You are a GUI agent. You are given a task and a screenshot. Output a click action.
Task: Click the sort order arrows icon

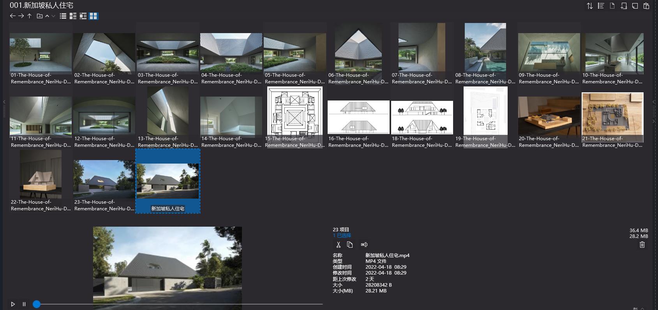(x=589, y=6)
